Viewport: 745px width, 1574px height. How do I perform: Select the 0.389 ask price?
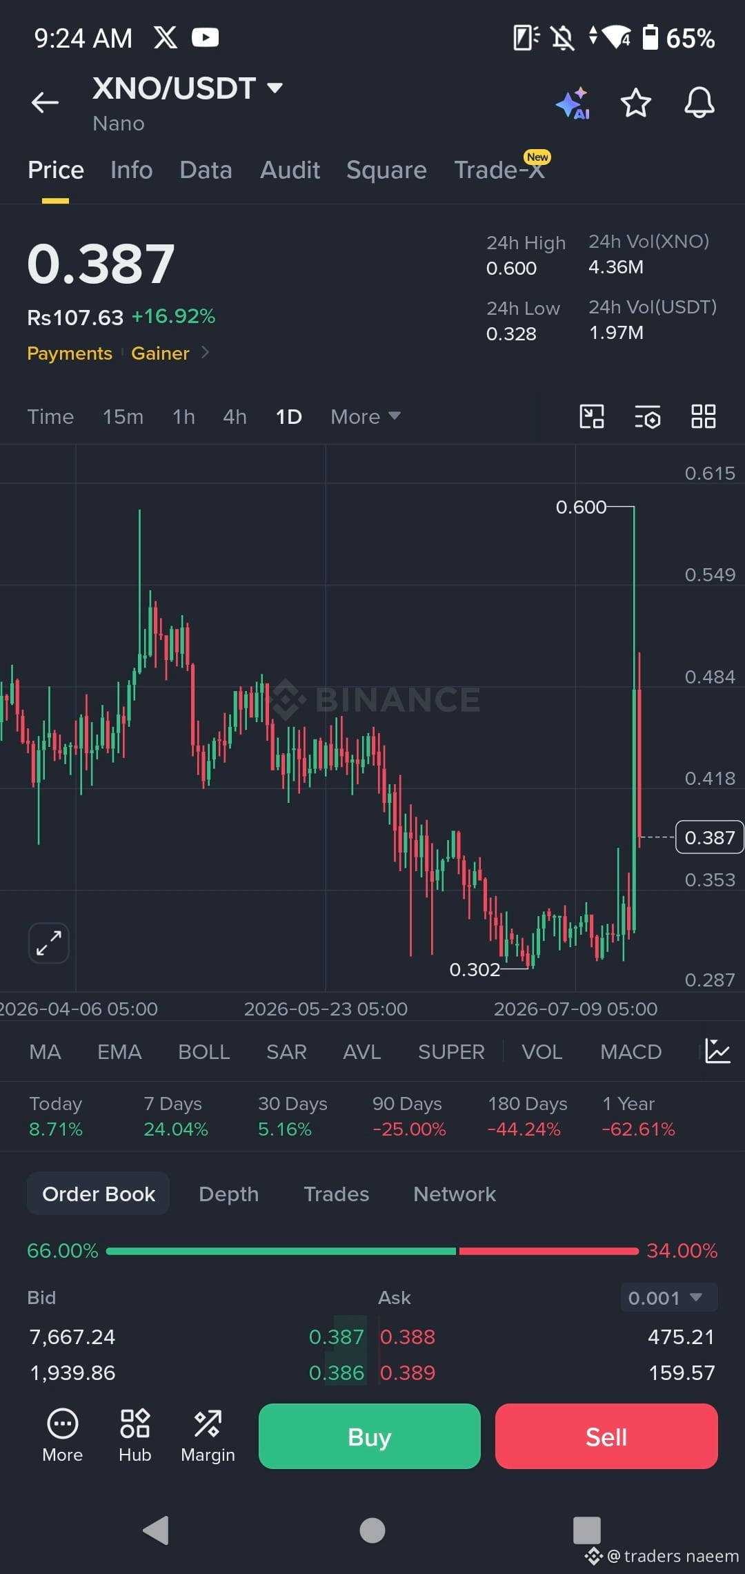408,1373
